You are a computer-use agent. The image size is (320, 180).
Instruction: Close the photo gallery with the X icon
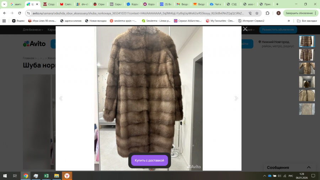[x=245, y=29]
